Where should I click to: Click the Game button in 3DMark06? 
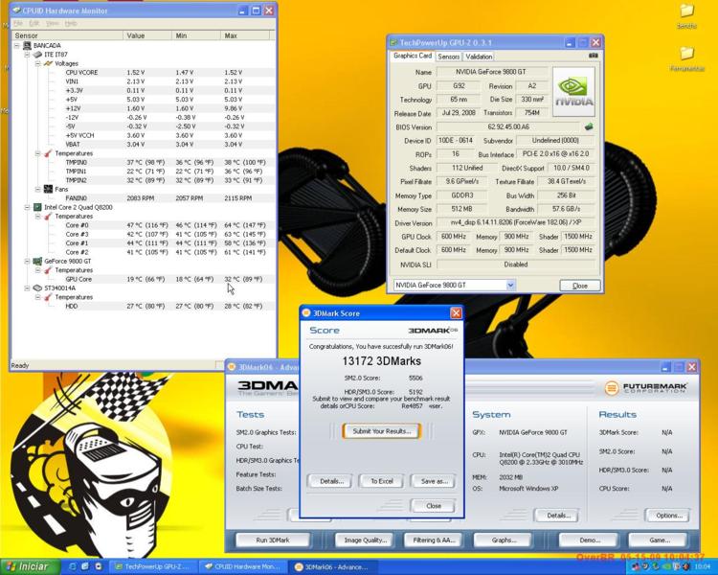[659, 540]
